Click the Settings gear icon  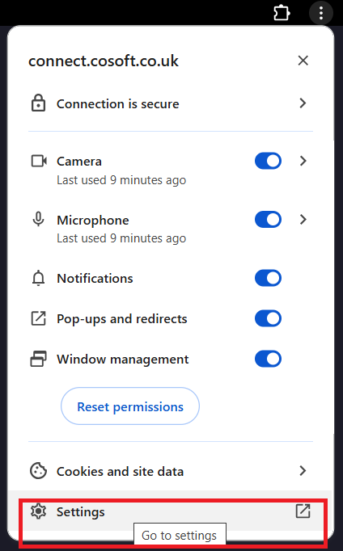(38, 511)
